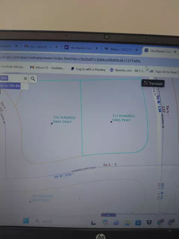This screenshot has height=239, width=179.
Task: Open the Task View taskbar icon
Action: (93, 223)
